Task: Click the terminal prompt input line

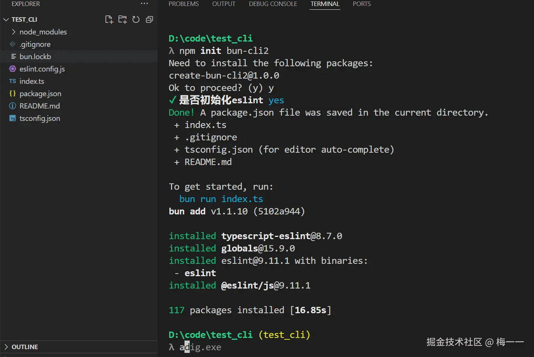Action: [x=195, y=347]
